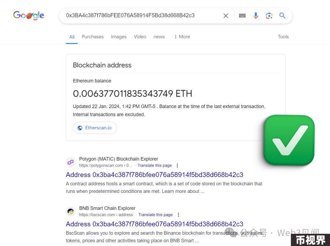Open the news tab
330x246 pixels.
[159, 37]
